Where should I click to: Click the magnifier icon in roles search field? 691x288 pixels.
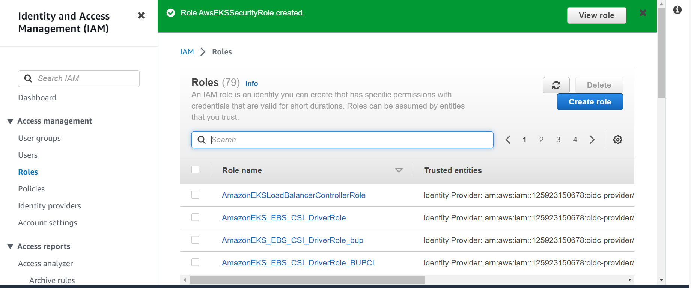coord(202,140)
